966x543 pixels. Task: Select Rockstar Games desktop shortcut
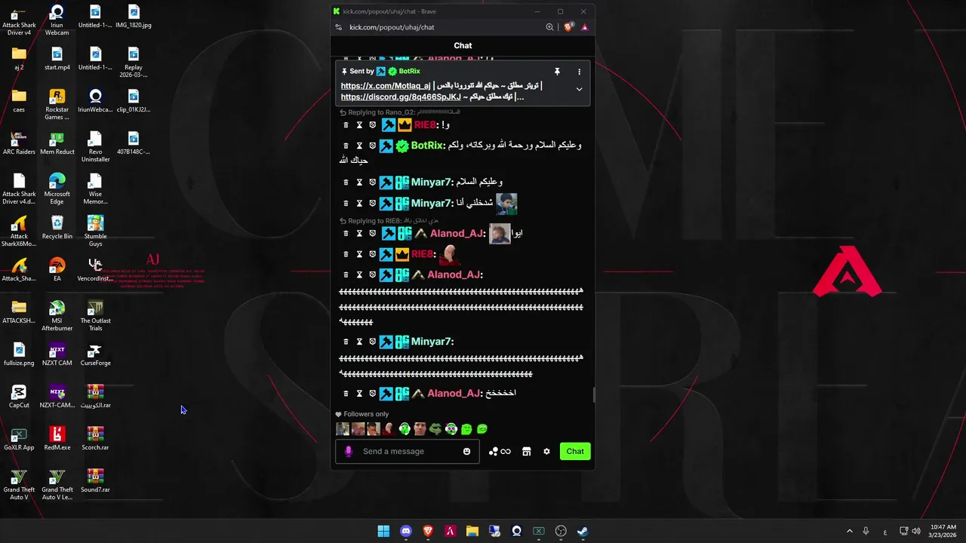57,105
